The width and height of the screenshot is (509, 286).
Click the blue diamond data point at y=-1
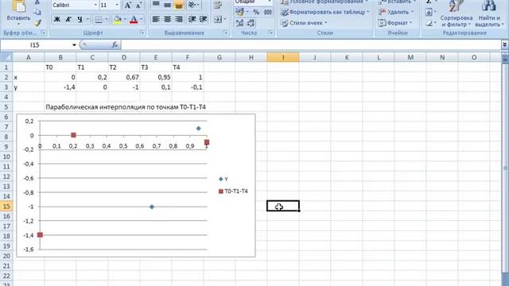pyautogui.click(x=152, y=207)
